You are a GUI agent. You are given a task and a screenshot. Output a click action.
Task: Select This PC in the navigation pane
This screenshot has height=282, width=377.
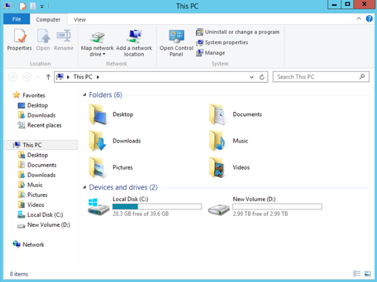[x=41, y=145]
